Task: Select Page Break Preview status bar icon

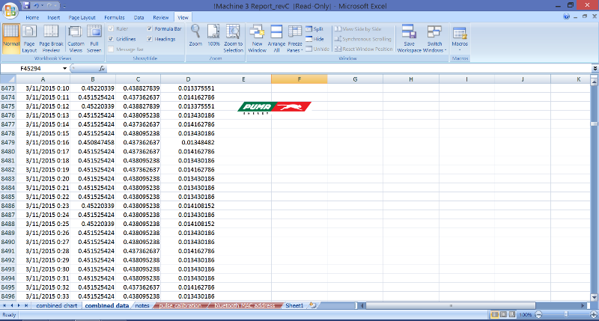Action: 512,314
